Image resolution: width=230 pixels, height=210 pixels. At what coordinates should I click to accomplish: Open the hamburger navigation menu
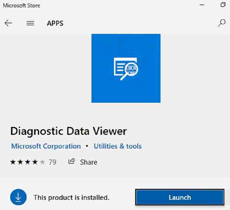[x=30, y=23]
